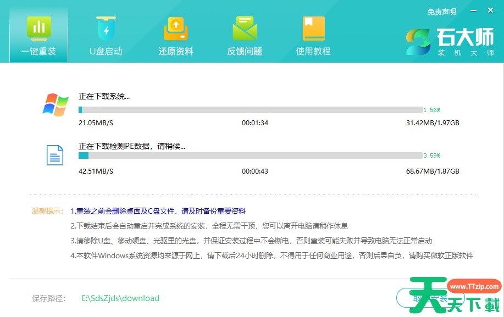Click the PE data download progress bar
Image resolution: width=504 pixels, height=317 pixels.
(250, 155)
